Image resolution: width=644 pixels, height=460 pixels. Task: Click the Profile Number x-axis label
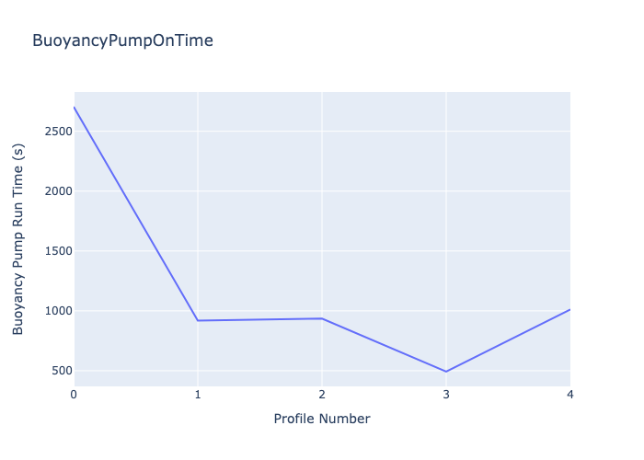point(322,419)
